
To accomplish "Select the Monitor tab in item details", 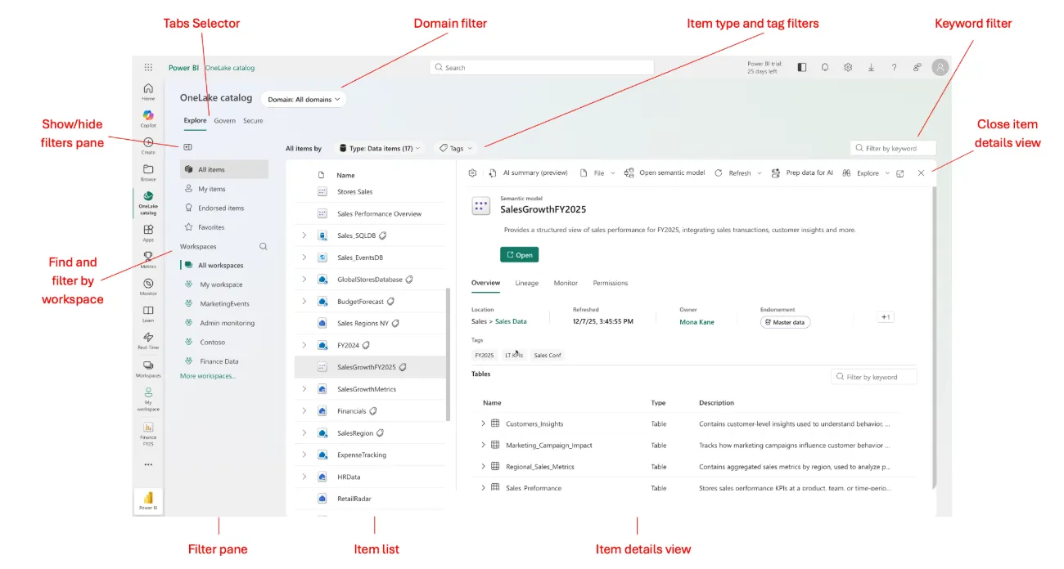I will pyautogui.click(x=566, y=283).
